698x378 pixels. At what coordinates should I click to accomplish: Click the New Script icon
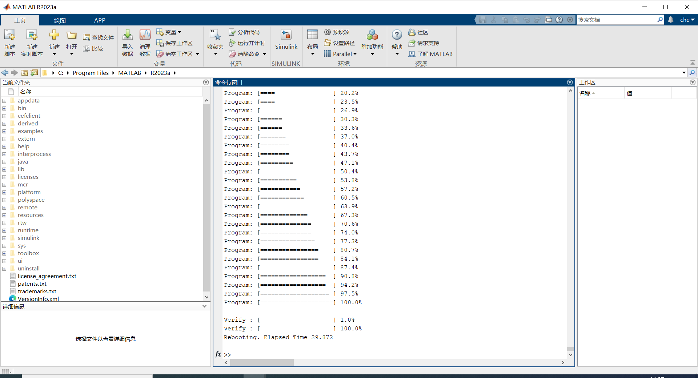[10, 36]
